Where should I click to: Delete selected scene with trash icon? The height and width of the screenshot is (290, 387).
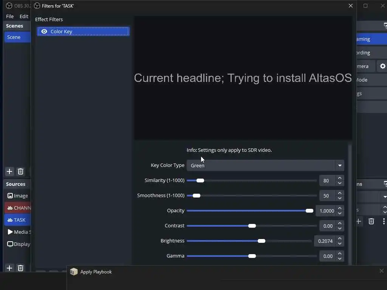tap(20, 171)
